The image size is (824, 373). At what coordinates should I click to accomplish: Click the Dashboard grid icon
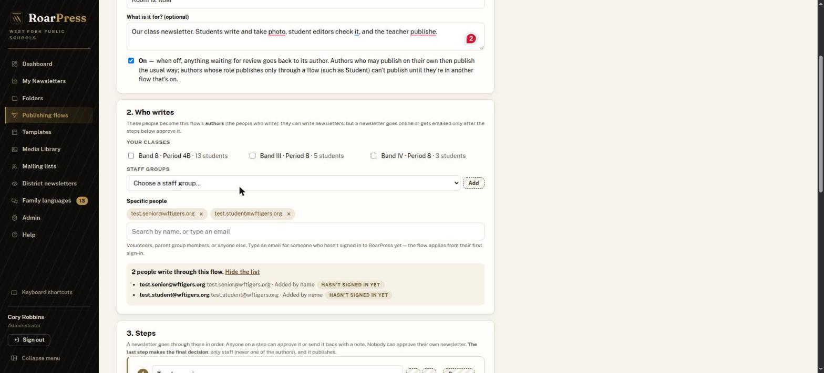click(14, 64)
